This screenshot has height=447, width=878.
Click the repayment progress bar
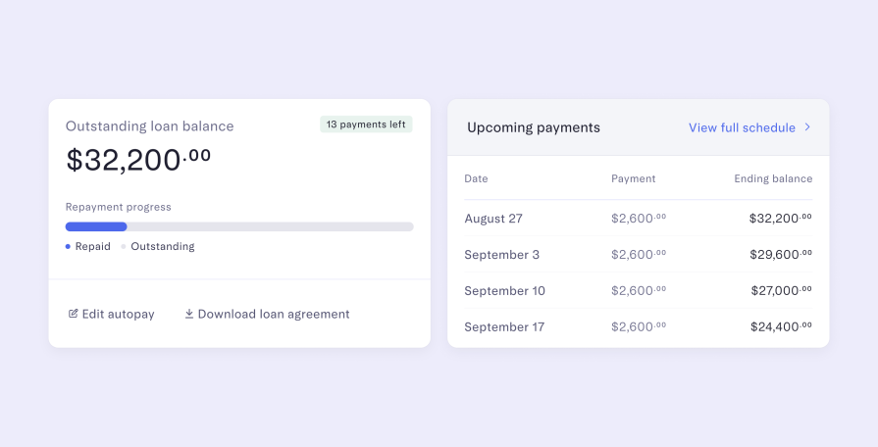239,226
